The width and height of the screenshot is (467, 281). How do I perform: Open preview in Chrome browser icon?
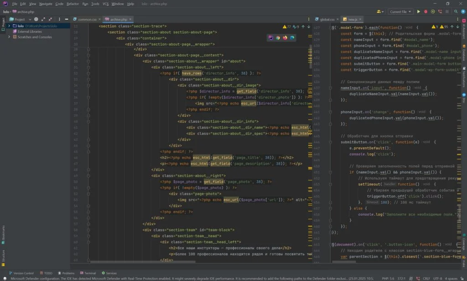click(x=278, y=38)
